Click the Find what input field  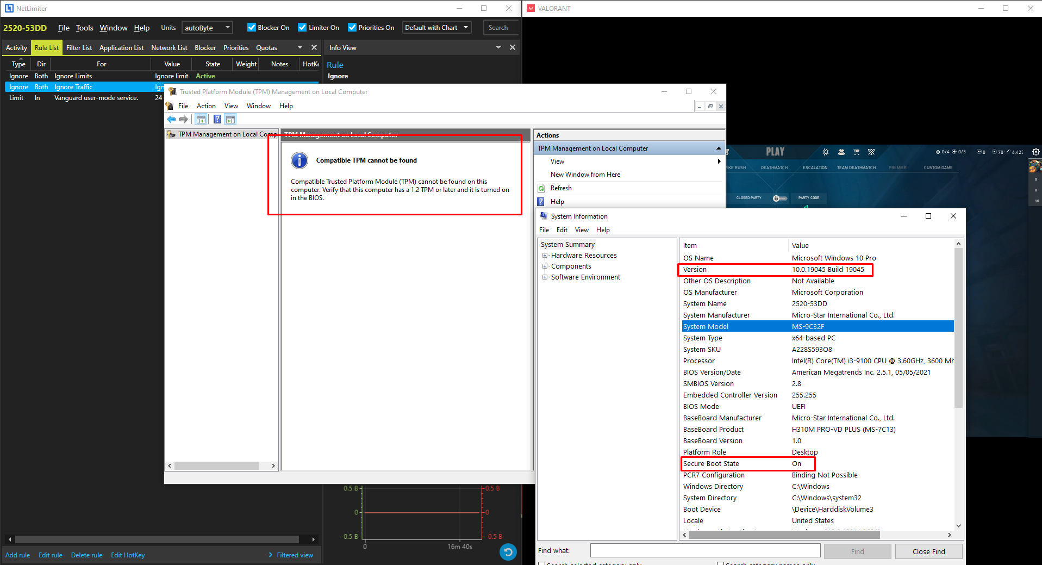tap(705, 551)
